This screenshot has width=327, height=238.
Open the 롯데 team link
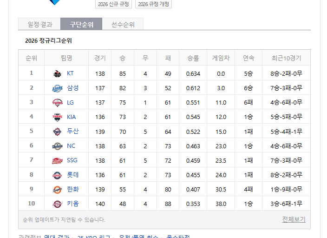click(72, 175)
